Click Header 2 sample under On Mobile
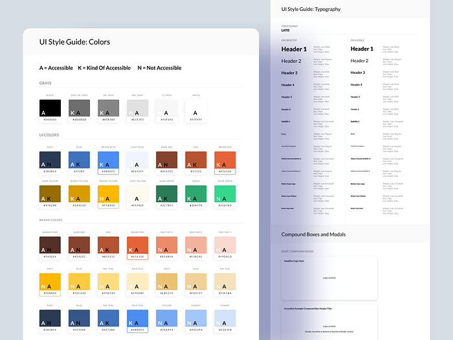The image size is (453, 340). (x=359, y=61)
